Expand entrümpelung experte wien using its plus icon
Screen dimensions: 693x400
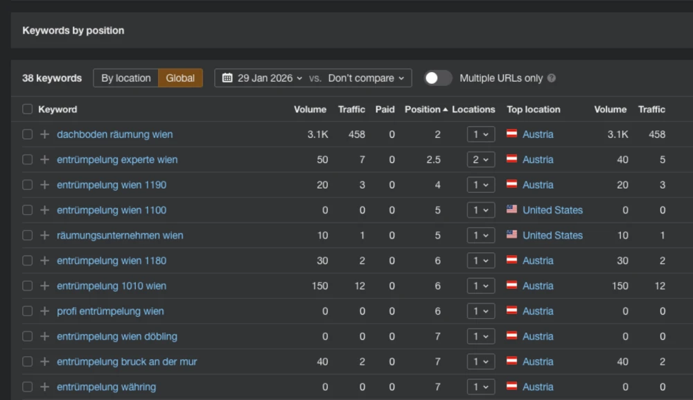click(44, 159)
